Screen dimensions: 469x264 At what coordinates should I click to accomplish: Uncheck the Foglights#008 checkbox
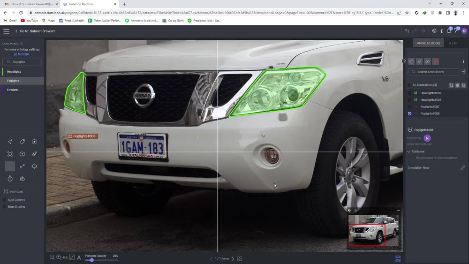click(409, 113)
